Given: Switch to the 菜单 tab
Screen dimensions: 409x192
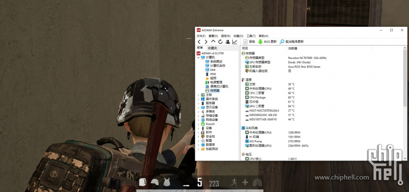Looking at the screenshot, I should click(x=200, y=48).
